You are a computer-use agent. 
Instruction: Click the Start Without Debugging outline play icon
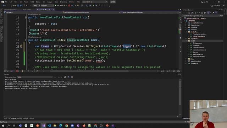[66, 6]
